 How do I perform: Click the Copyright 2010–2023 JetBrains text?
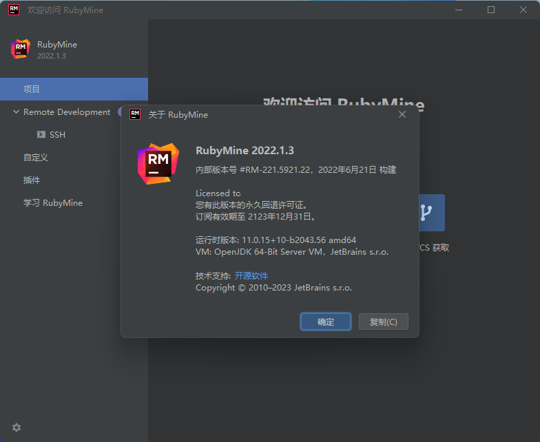coord(274,288)
